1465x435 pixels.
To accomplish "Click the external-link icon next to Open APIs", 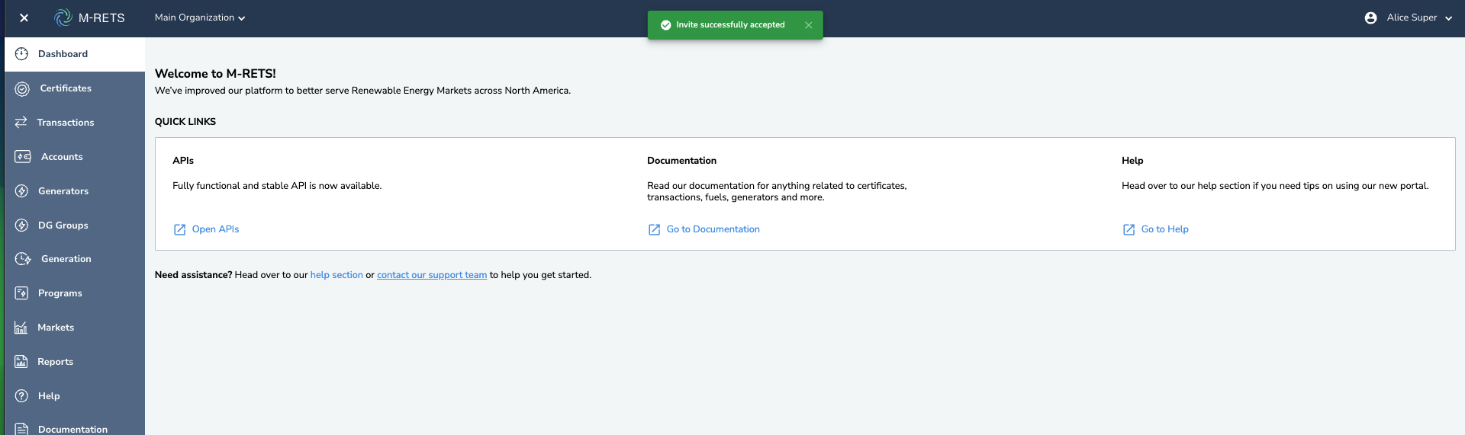I will point(179,229).
